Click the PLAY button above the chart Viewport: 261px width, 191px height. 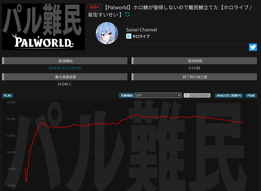(x=8, y=96)
